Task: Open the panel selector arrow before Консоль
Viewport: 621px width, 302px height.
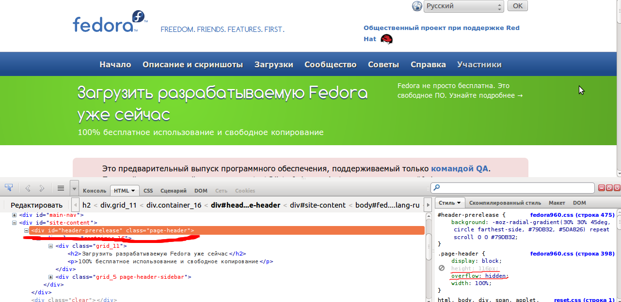Action: point(74,188)
